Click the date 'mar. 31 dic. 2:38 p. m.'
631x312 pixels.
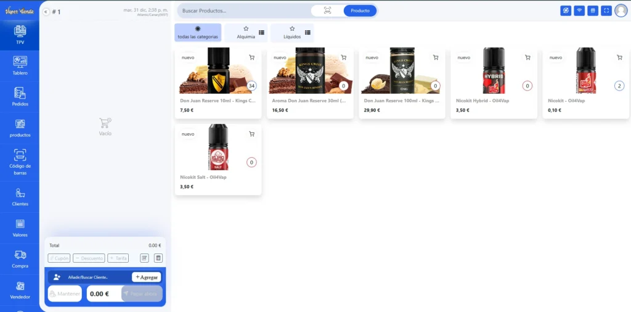(145, 10)
